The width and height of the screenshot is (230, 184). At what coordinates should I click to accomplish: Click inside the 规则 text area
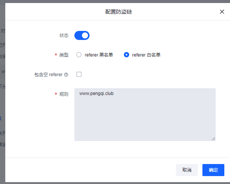tap(145, 115)
